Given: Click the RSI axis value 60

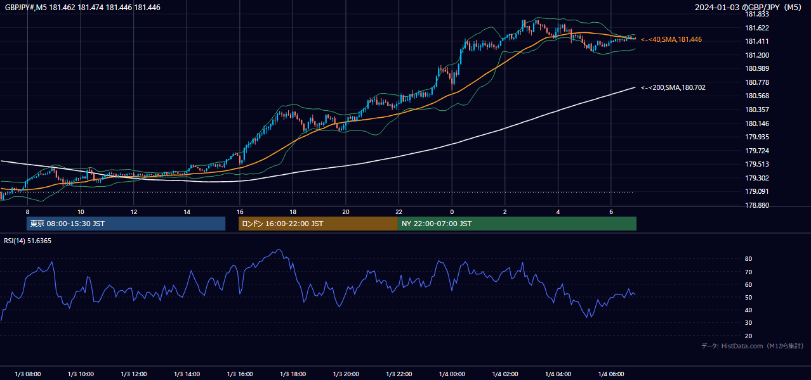Looking at the screenshot, I should pos(748,284).
